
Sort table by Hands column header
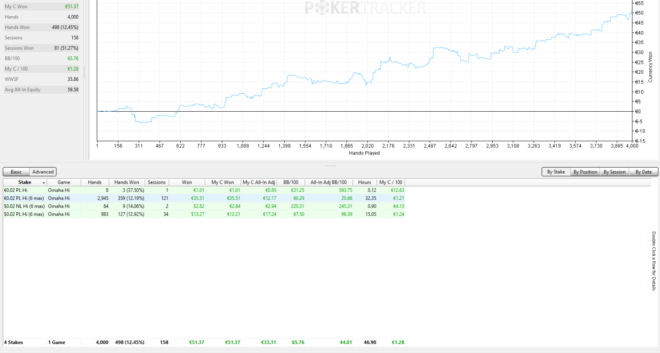(95, 182)
